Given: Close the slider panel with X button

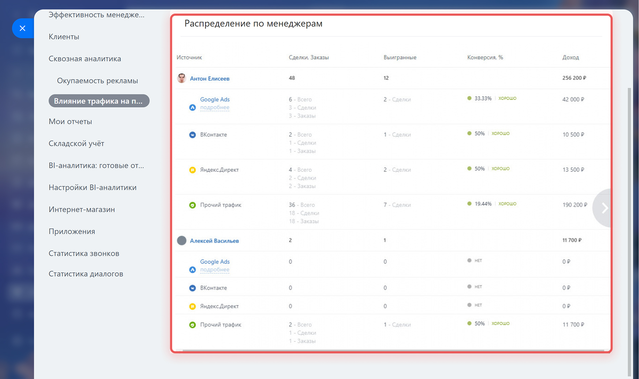Looking at the screenshot, I should click(x=22, y=28).
